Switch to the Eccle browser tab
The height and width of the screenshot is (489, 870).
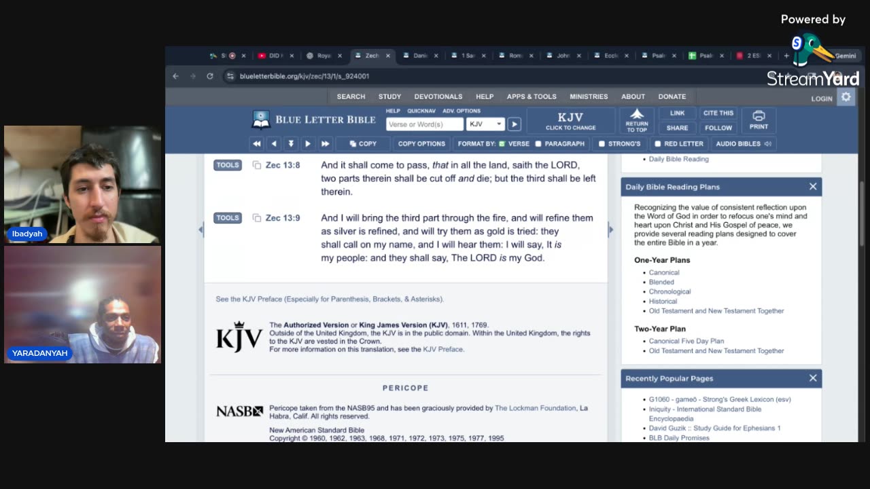612,56
